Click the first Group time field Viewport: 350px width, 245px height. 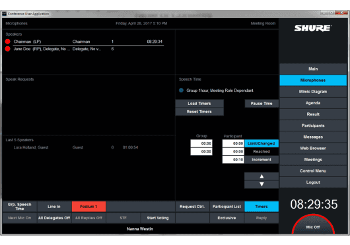201,143
